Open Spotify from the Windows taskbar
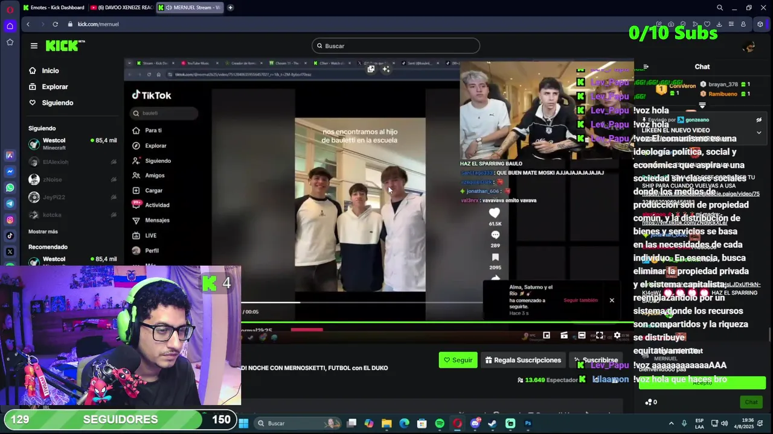The image size is (773, 434). (440, 423)
